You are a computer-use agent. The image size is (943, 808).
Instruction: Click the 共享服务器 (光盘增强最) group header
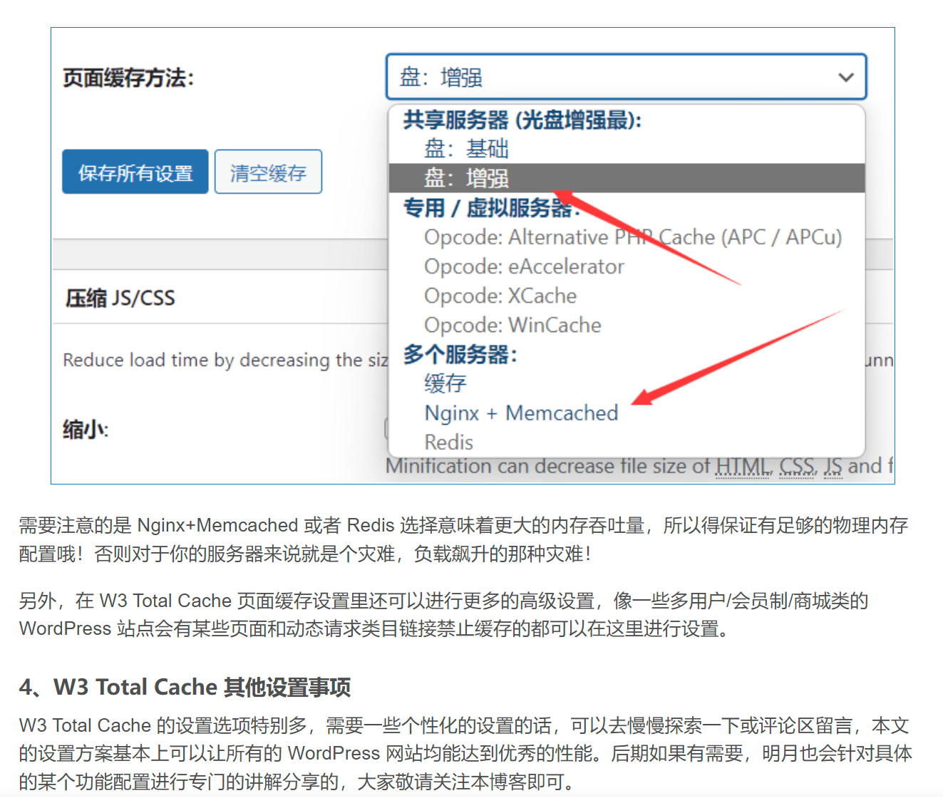click(x=522, y=120)
